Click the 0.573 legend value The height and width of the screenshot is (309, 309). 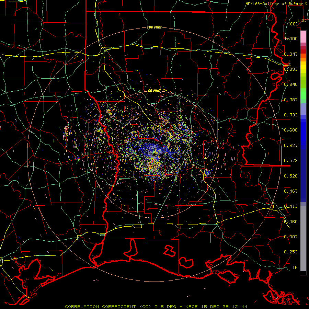pos(291,161)
